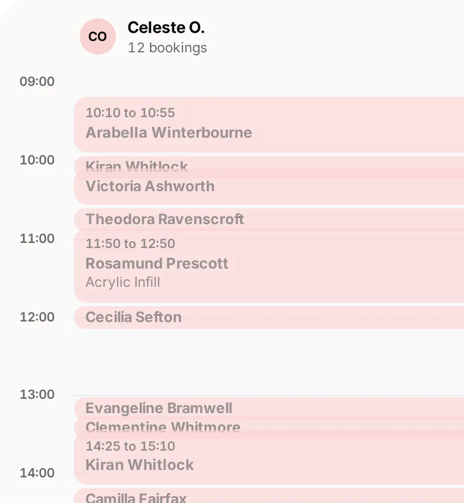Click the 11:00 time label
464x503 pixels.
(37, 238)
